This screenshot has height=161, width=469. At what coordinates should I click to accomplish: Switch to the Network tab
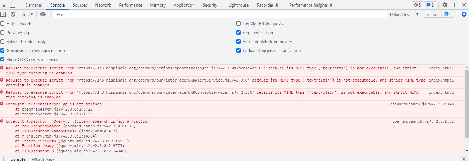point(103,5)
